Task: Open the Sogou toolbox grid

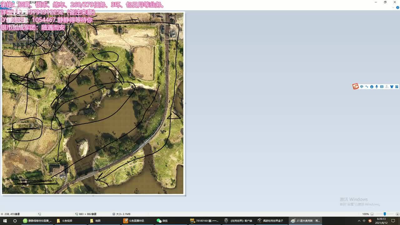Action: [397, 87]
